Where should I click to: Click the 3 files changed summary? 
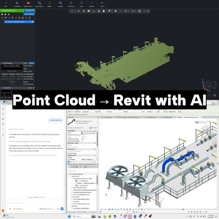coord(36,197)
